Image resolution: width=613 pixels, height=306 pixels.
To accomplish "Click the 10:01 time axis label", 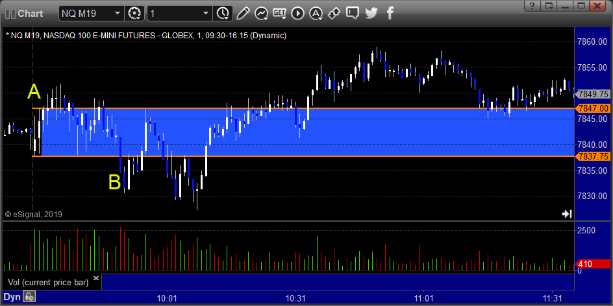I will tap(168, 298).
